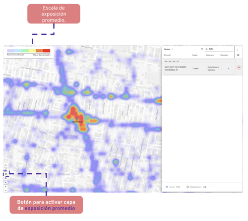Open the filter funnel icon in list panel
Screen dimensions: 248x221
pyautogui.click(x=202, y=49)
